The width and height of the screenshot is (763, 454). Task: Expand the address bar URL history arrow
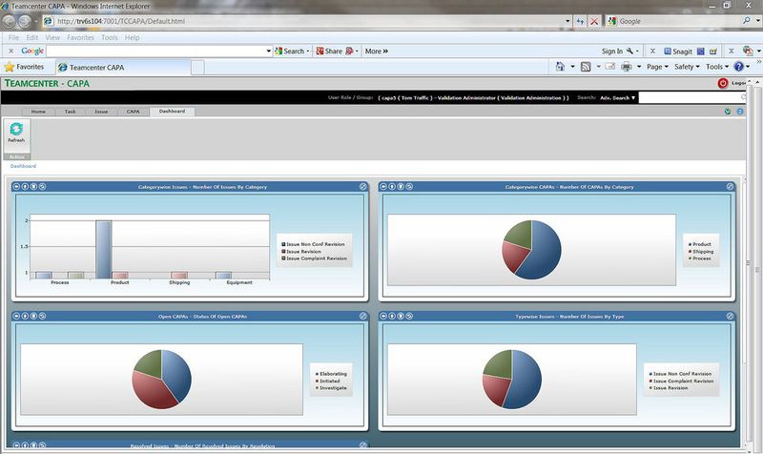point(567,21)
